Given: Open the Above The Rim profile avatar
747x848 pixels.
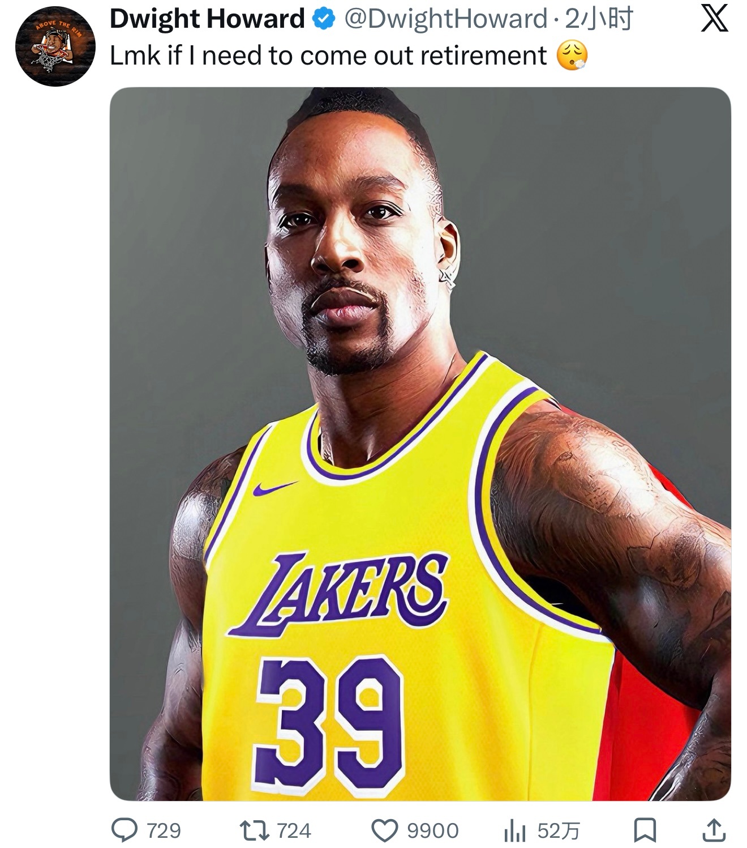Looking at the screenshot, I should coord(55,46).
